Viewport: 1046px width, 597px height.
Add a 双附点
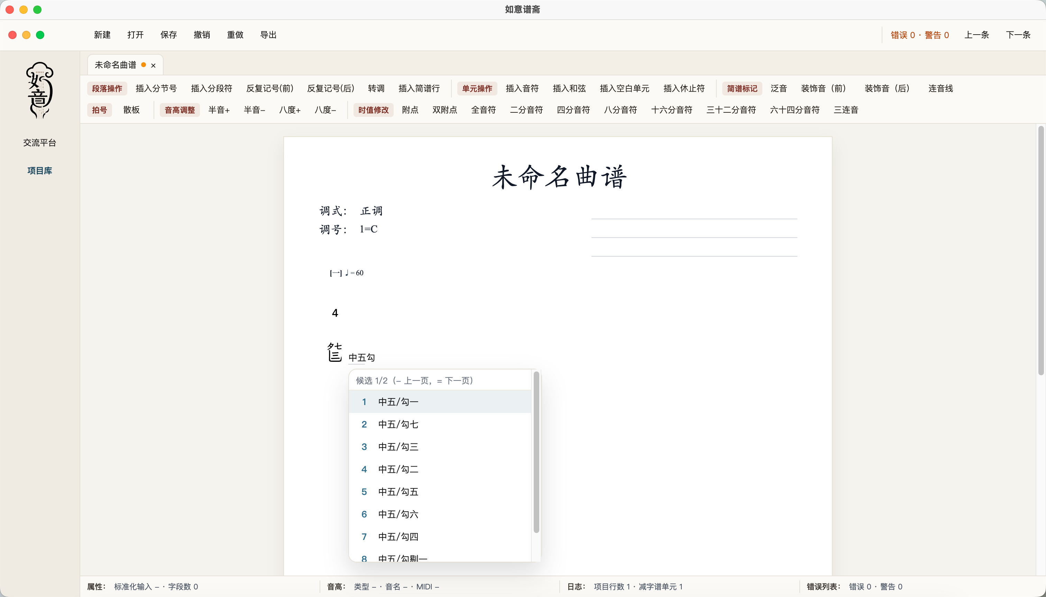(444, 110)
